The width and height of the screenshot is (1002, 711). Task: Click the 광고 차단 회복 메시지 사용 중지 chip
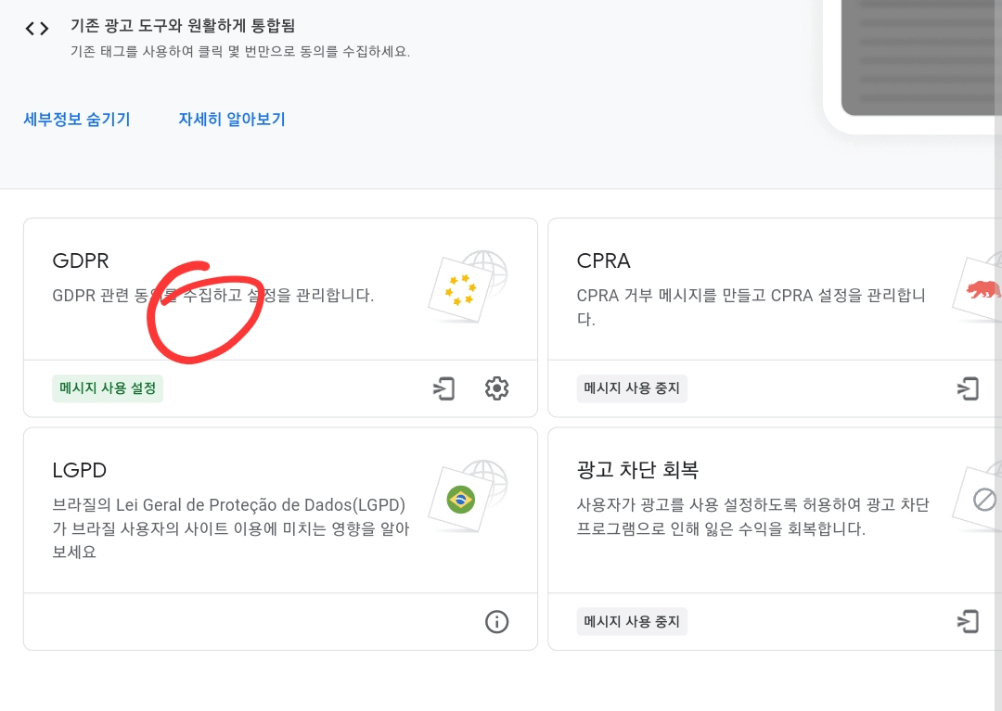coord(632,621)
